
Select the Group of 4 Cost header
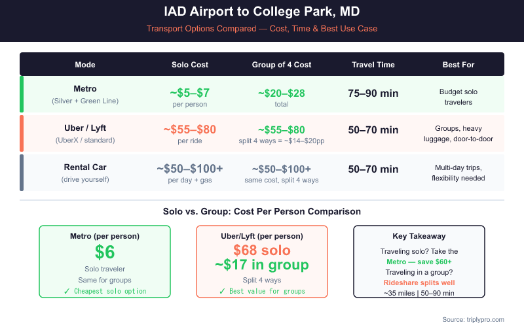[x=282, y=65]
